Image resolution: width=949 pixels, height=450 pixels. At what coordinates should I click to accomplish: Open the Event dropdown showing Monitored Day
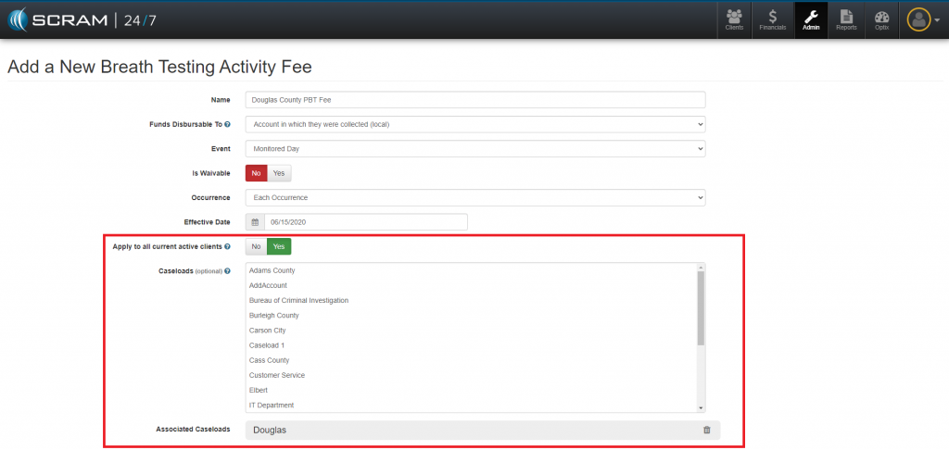(x=474, y=148)
